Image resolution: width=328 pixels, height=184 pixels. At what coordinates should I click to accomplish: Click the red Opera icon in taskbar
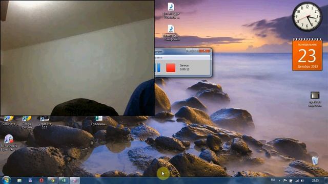click(x=41, y=180)
